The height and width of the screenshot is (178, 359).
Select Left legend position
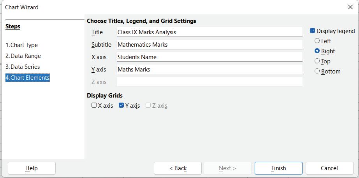click(x=317, y=41)
